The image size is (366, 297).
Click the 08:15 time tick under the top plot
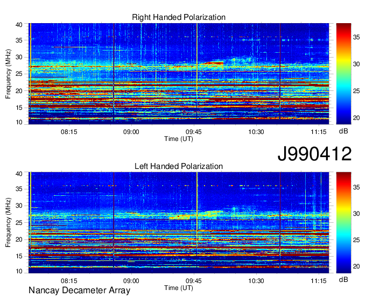click(x=69, y=132)
